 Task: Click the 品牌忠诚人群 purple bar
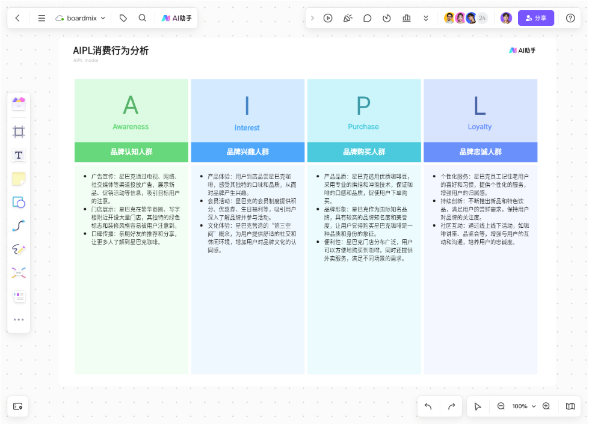pyautogui.click(x=481, y=152)
